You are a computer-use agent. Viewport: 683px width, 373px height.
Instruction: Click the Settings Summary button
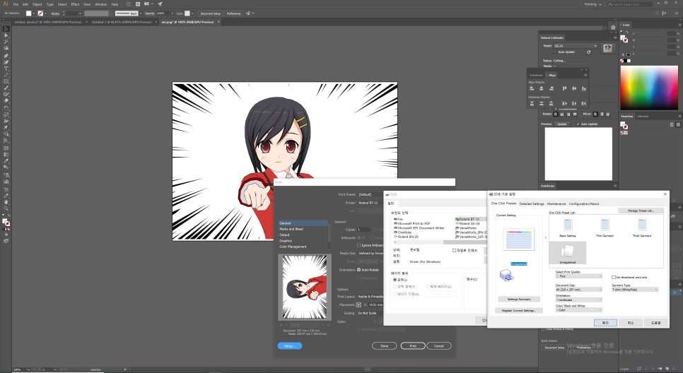point(519,300)
